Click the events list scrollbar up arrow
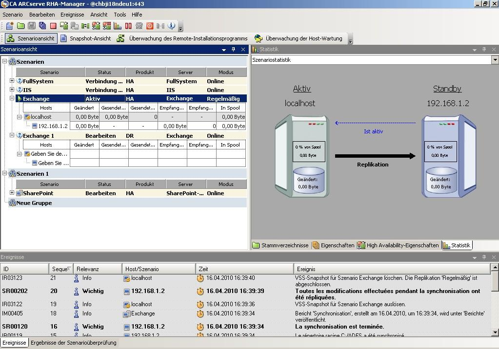The width and height of the screenshot is (499, 349). pos(495,267)
